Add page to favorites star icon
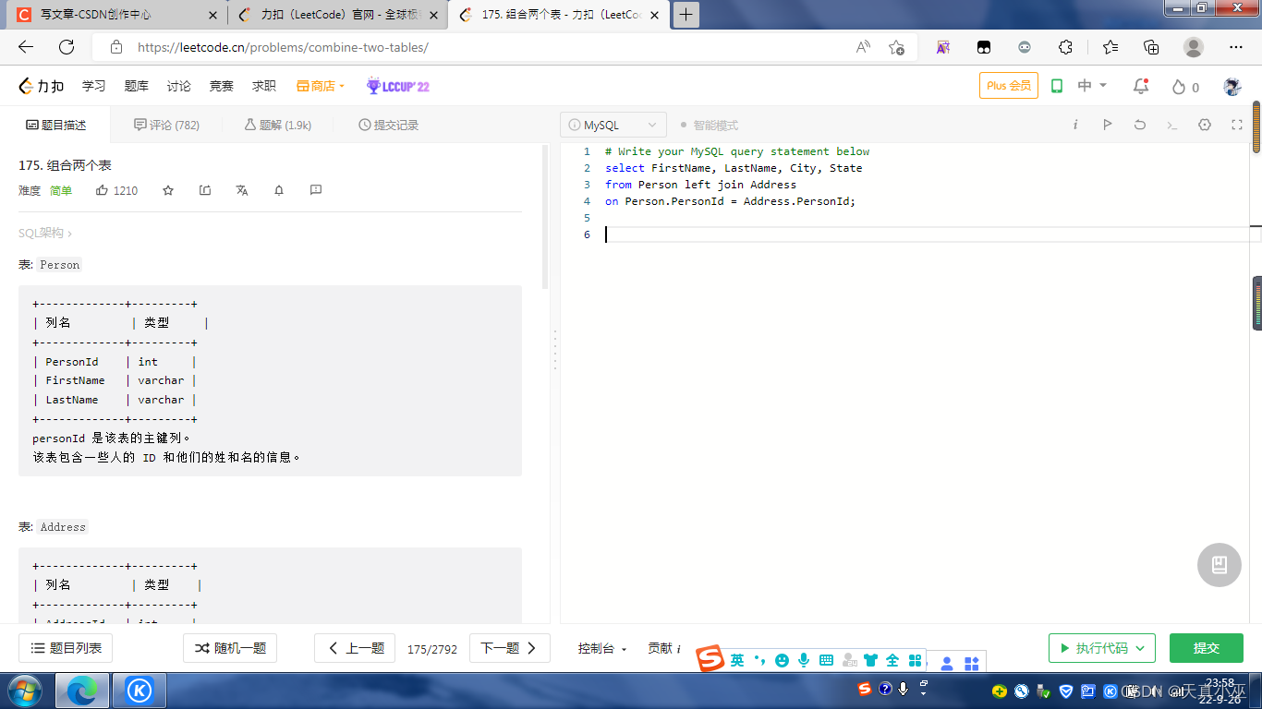 tap(896, 47)
